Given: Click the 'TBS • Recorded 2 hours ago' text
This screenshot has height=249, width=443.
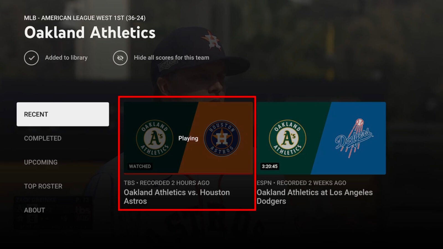Looking at the screenshot, I should click(166, 183).
